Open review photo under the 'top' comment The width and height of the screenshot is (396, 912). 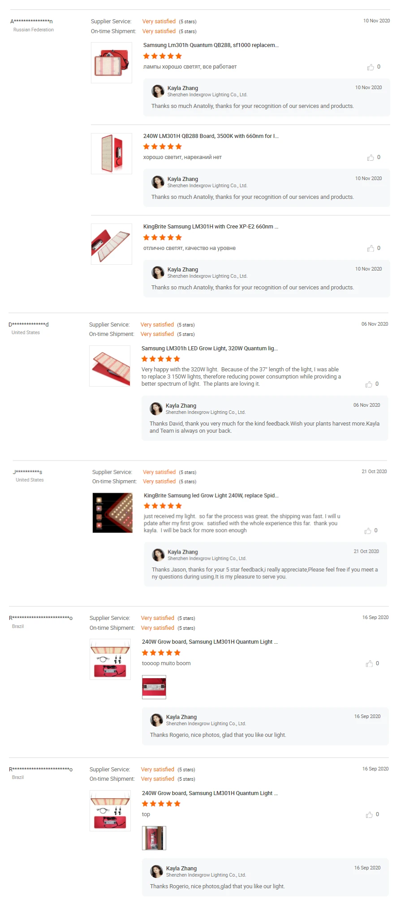(154, 838)
